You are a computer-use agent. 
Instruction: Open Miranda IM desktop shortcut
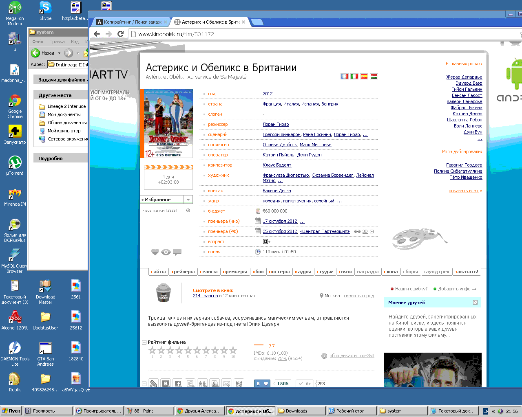coord(15,197)
